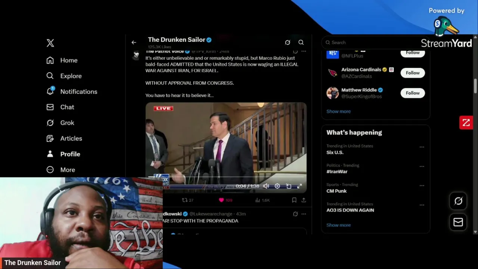Viewport: 478px width, 269px height.
Task: Click the Grok slash-circle sidebar icon
Action: click(50, 123)
